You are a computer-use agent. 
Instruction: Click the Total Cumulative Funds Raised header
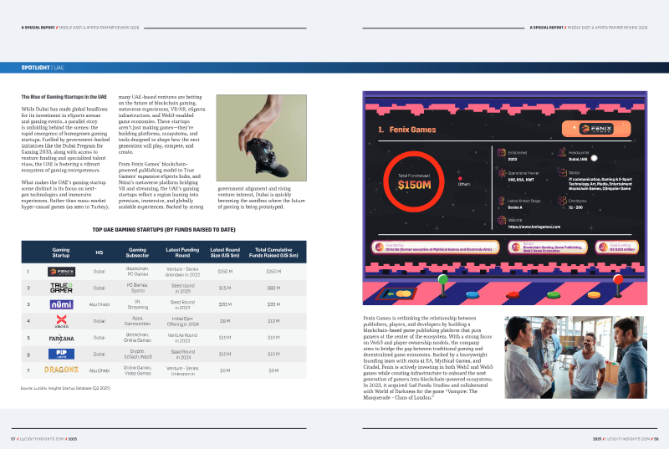click(273, 253)
